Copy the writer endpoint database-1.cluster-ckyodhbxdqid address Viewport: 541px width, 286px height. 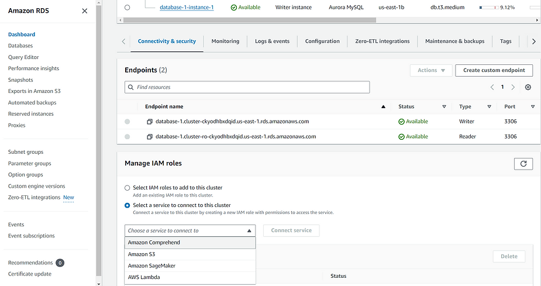click(150, 122)
